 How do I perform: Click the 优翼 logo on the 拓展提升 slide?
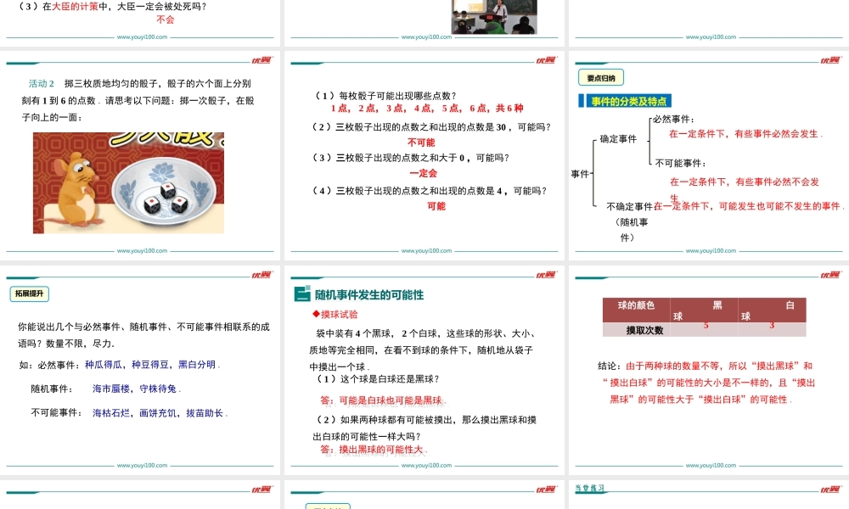click(x=263, y=276)
